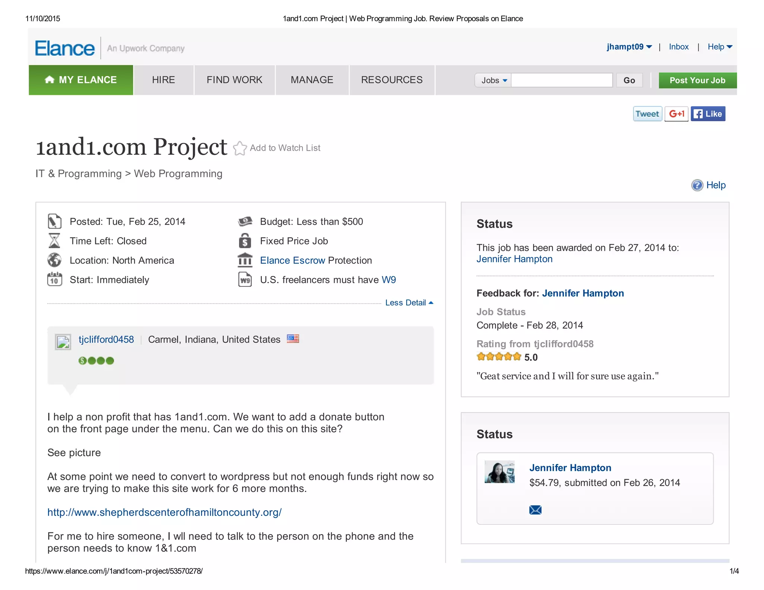Open the top-right Help dropdown menu
Screen dimensions: 764x590
coord(720,47)
